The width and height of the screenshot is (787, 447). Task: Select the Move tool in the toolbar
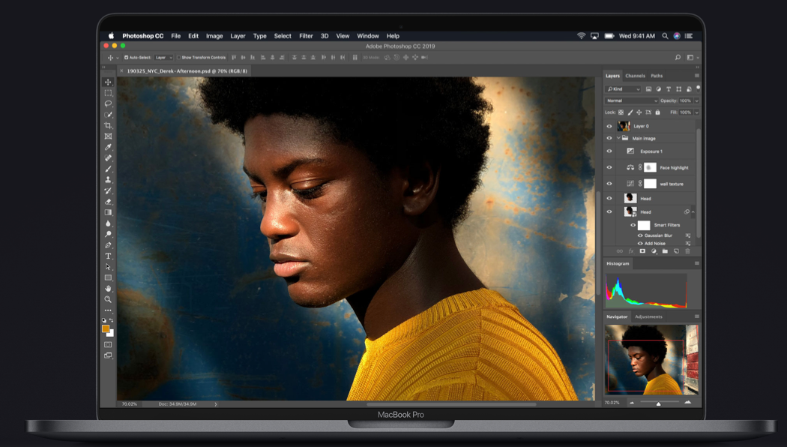(x=108, y=82)
